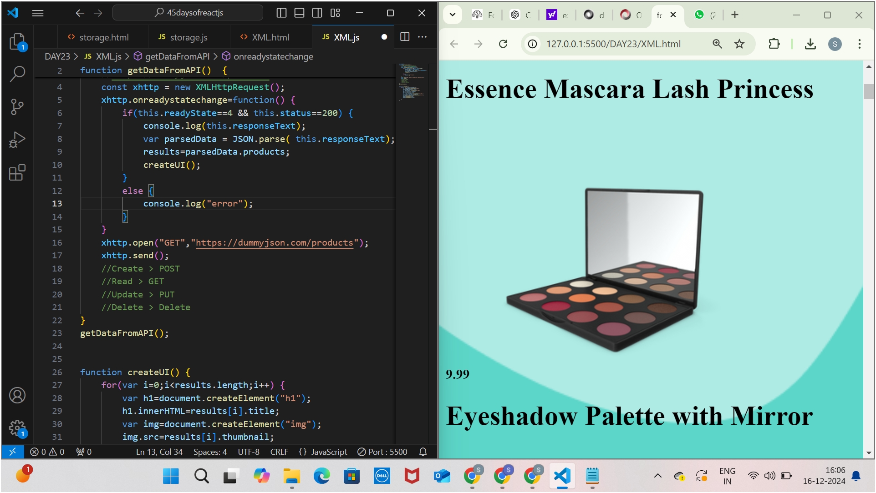Viewport: 876px width, 493px height.
Task: Click the Port : 5500 Live Server button
Action: tap(382, 452)
